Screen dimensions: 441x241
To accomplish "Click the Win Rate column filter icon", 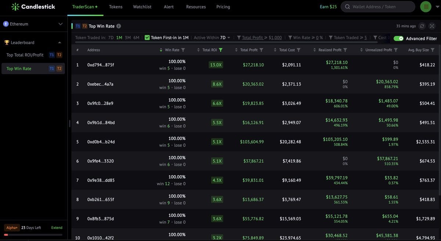I will (x=183, y=50).
